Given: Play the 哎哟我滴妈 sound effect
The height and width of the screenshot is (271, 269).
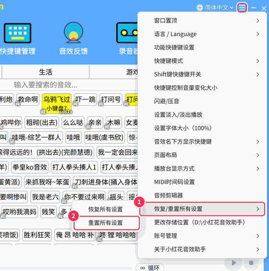Looking at the screenshot, I should coord(20,212).
